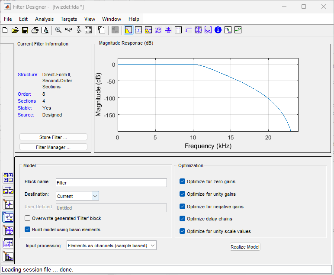The height and width of the screenshot is (275, 334).
Task: Select the Zoom In tool
Action: (x=58, y=30)
